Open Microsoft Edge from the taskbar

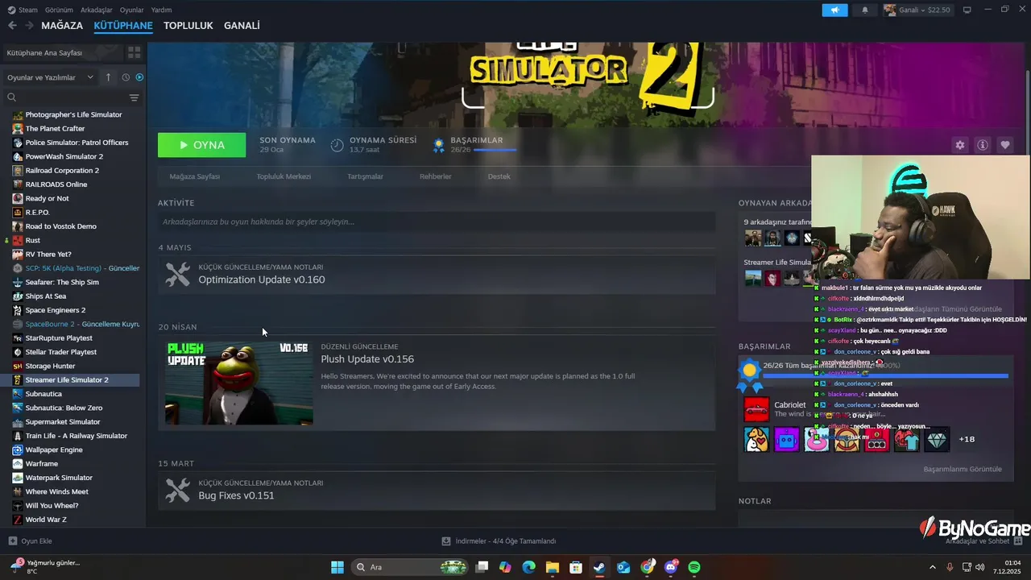click(x=528, y=567)
